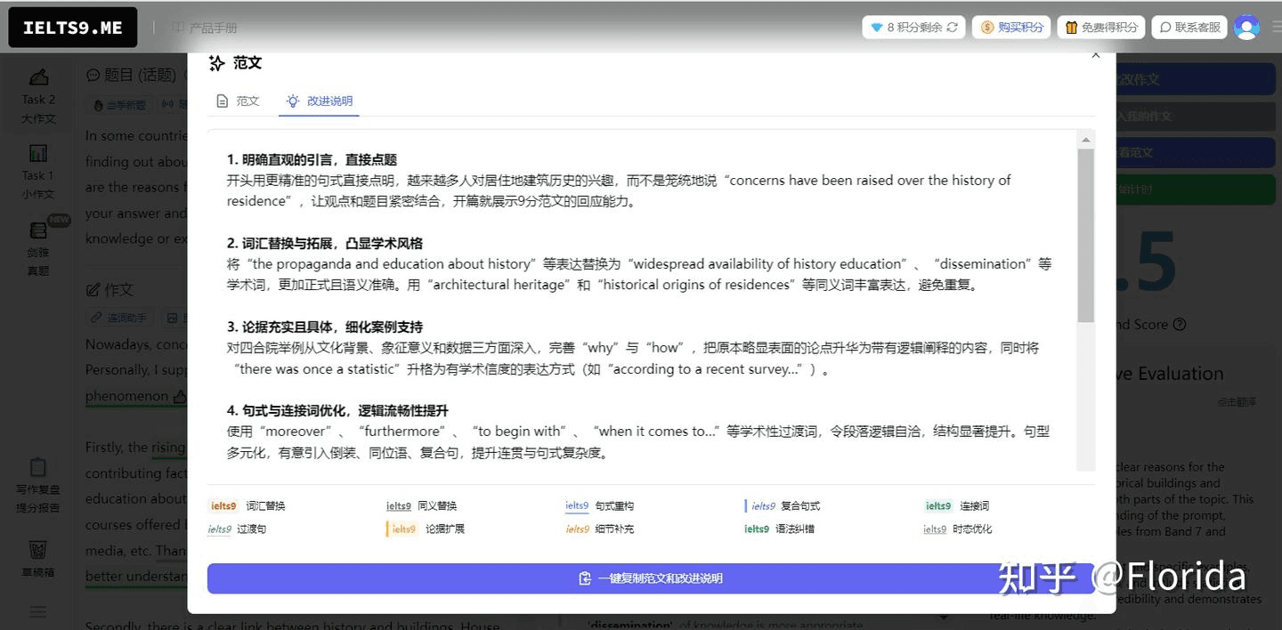Open the hamburger menu at sidebar bottom
Image resolution: width=1282 pixels, height=630 pixels.
(37, 612)
